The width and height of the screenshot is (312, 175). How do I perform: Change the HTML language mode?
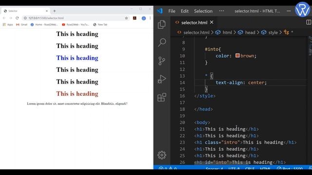point(265,168)
